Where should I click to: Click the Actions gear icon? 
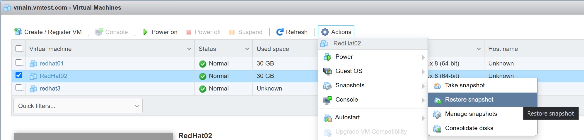[x=325, y=32]
